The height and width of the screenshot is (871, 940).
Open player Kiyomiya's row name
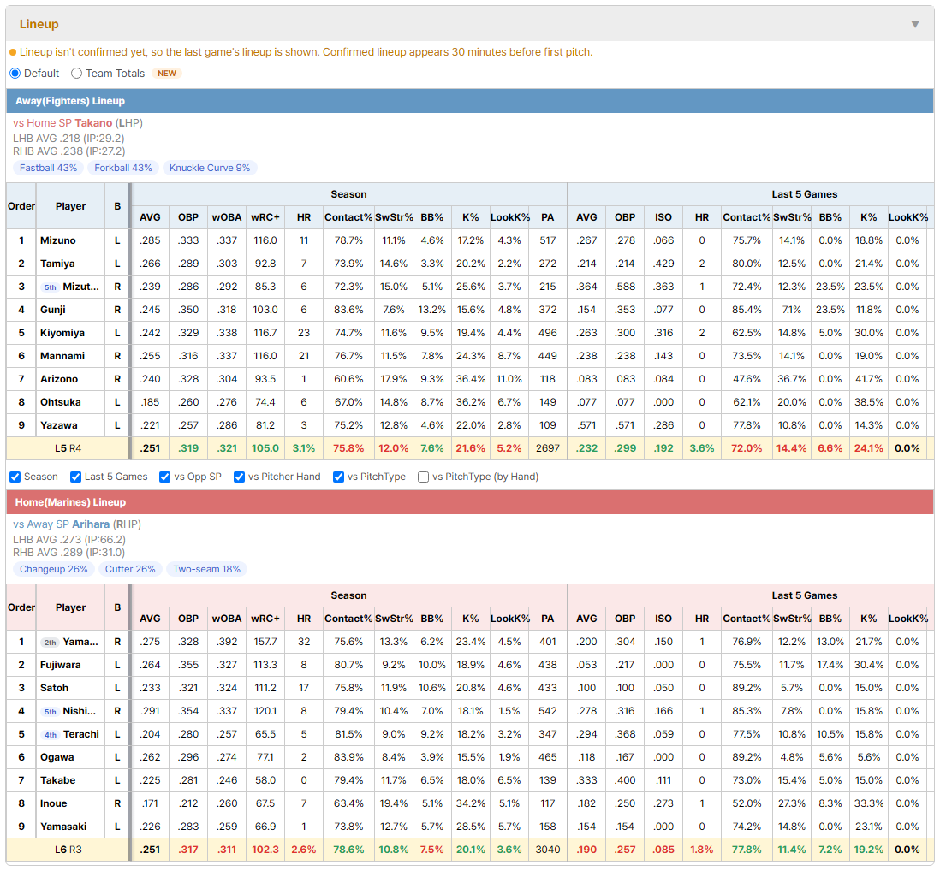pyautogui.click(x=62, y=333)
